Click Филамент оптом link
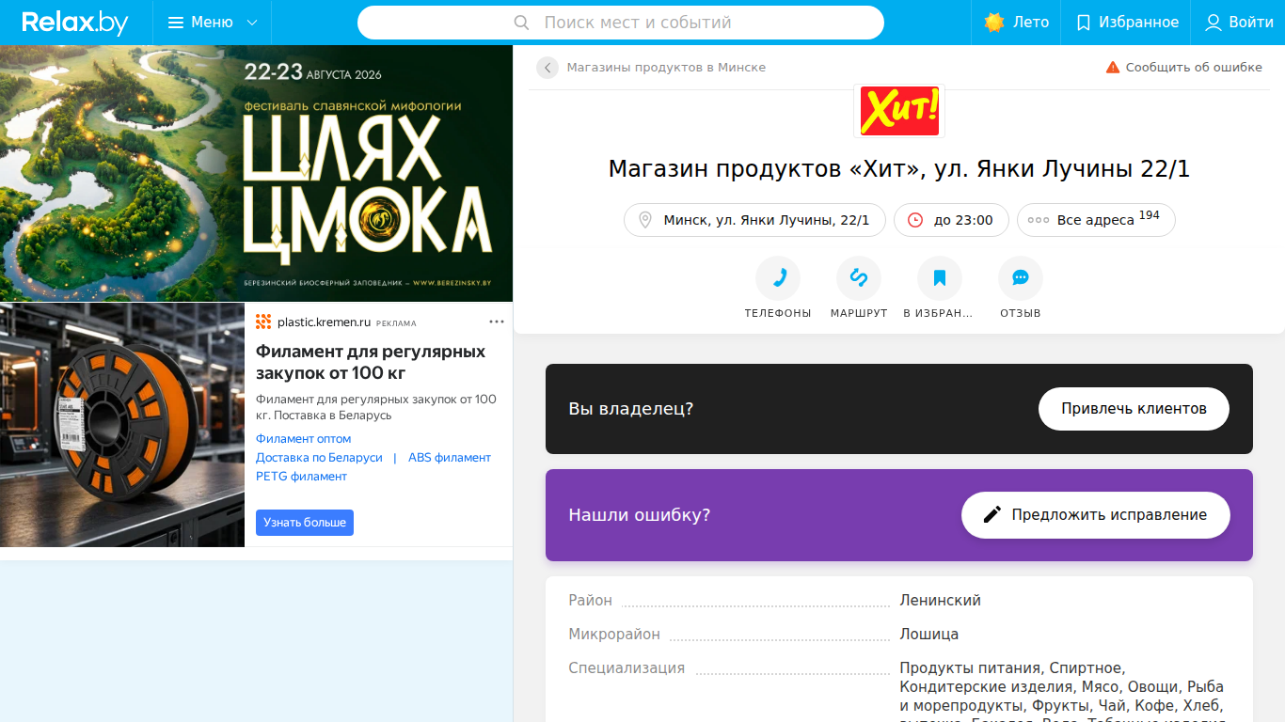Image resolution: width=1285 pixels, height=722 pixels. tap(303, 439)
